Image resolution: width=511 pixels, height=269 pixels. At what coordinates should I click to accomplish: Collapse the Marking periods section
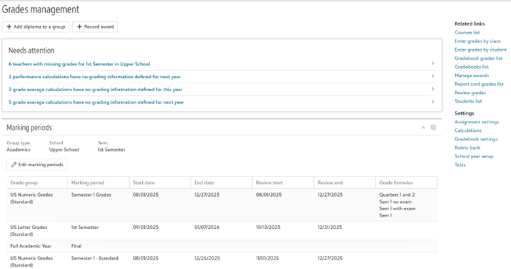tap(423, 128)
